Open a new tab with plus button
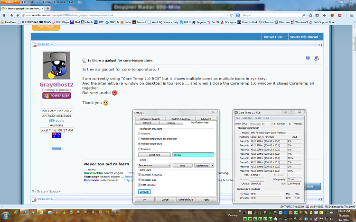This screenshot has width=356, height=222. click(47, 9)
